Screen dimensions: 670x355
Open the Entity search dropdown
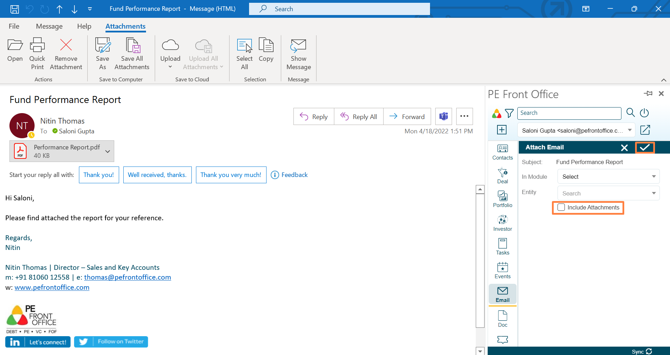[608, 193]
